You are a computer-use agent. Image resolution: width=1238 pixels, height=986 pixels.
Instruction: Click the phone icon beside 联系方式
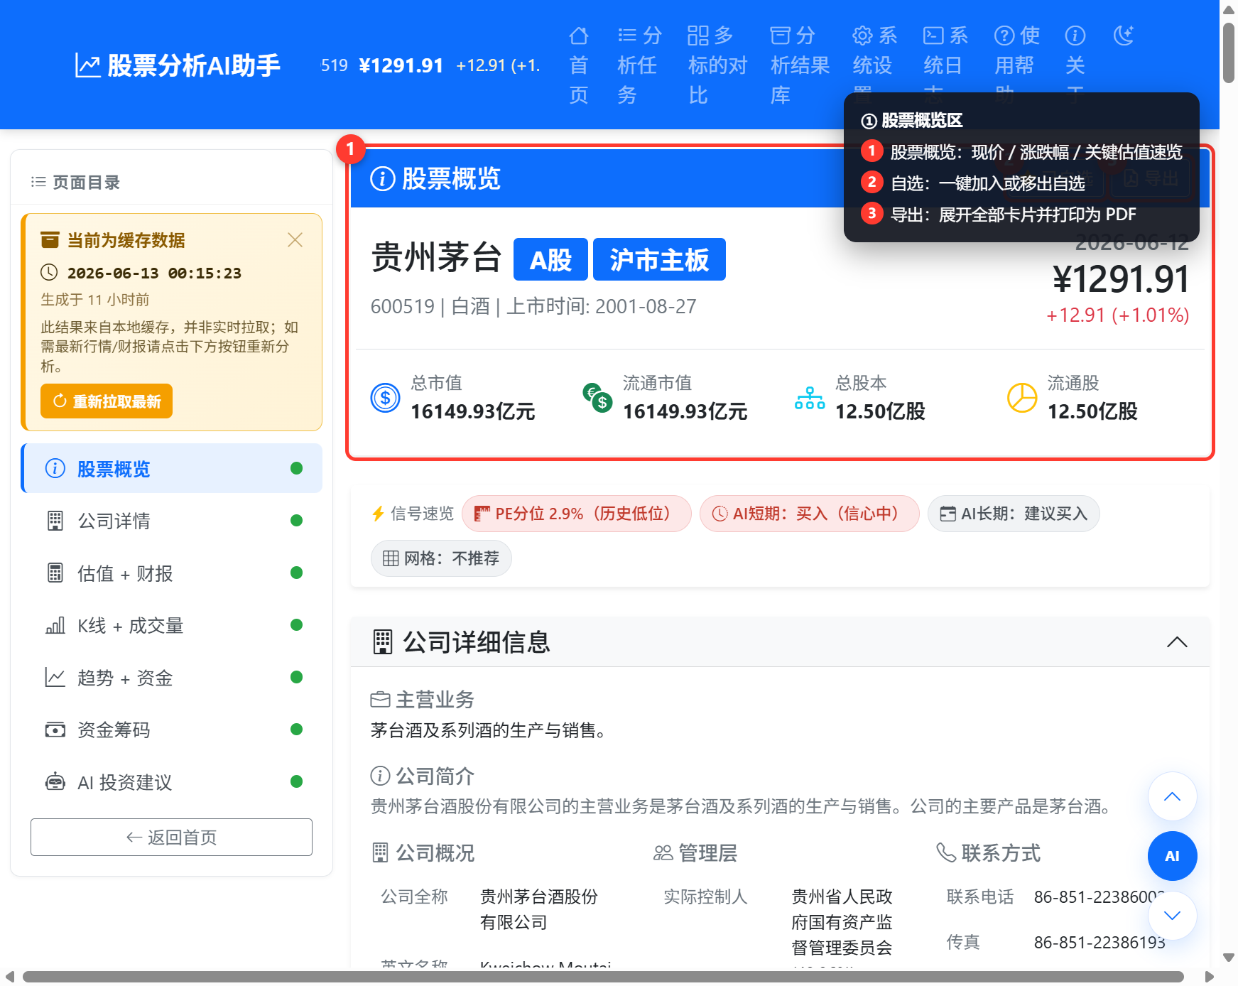click(946, 852)
